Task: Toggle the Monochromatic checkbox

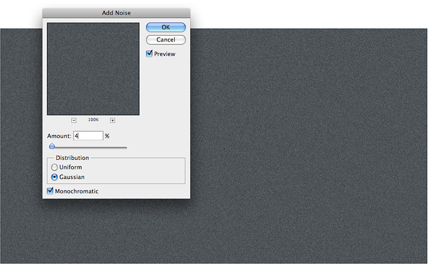Action: pos(51,191)
